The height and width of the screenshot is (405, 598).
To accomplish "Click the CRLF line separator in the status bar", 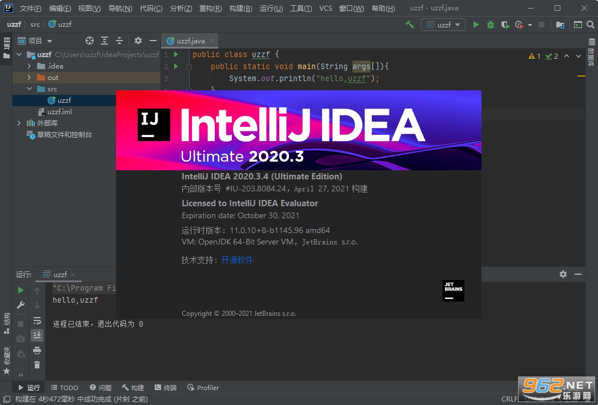I will (x=509, y=399).
